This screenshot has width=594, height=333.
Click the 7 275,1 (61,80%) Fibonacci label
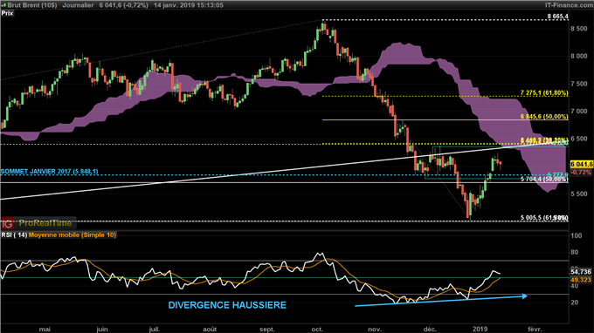tap(544, 93)
